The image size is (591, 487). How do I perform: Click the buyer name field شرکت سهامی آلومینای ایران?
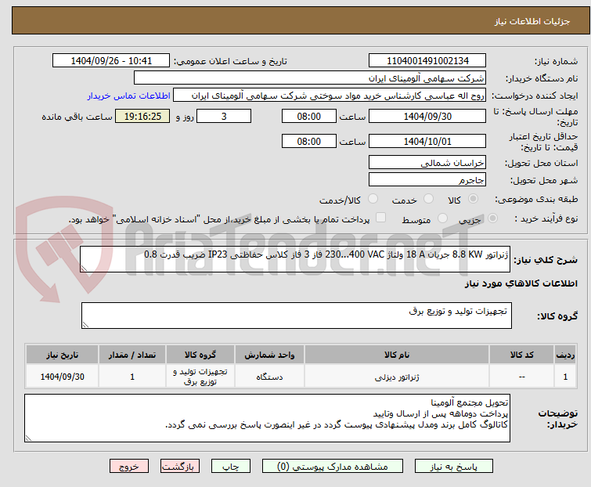click(x=309, y=78)
